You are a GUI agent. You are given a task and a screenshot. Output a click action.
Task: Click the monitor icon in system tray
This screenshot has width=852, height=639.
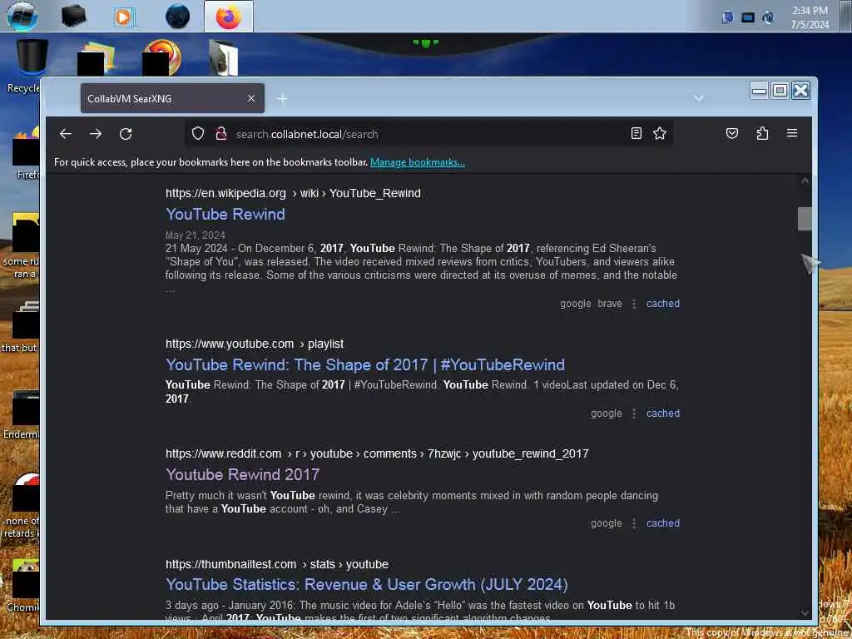(748, 17)
